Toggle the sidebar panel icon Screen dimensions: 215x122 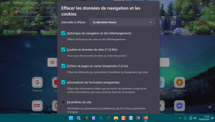[x=6, y=23]
